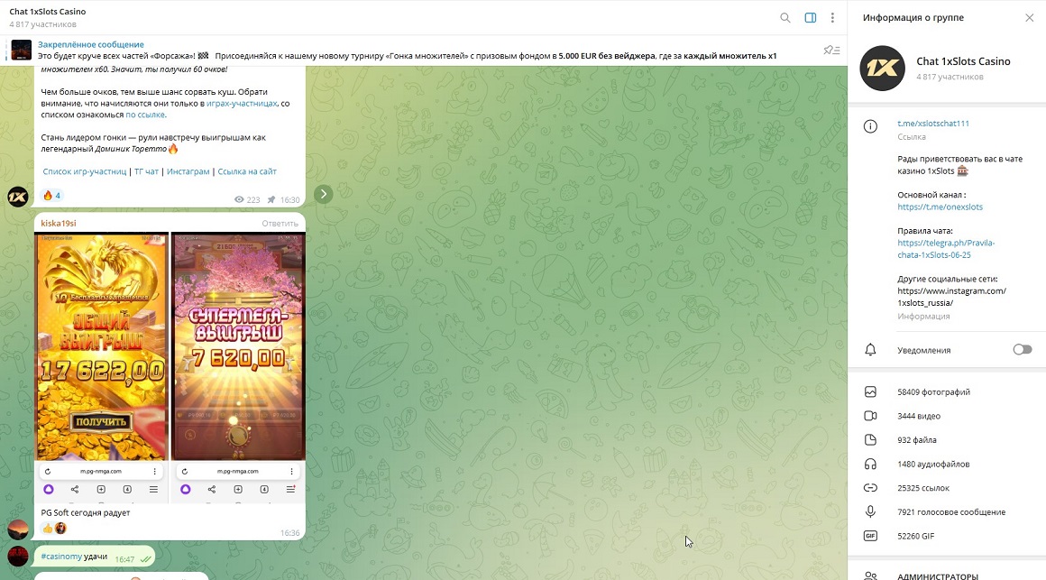Close the group information panel
Image resolution: width=1046 pixels, height=580 pixels.
pos(1030,17)
